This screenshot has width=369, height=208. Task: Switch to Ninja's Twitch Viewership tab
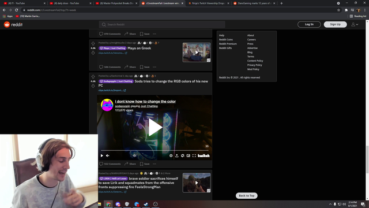(208, 3)
